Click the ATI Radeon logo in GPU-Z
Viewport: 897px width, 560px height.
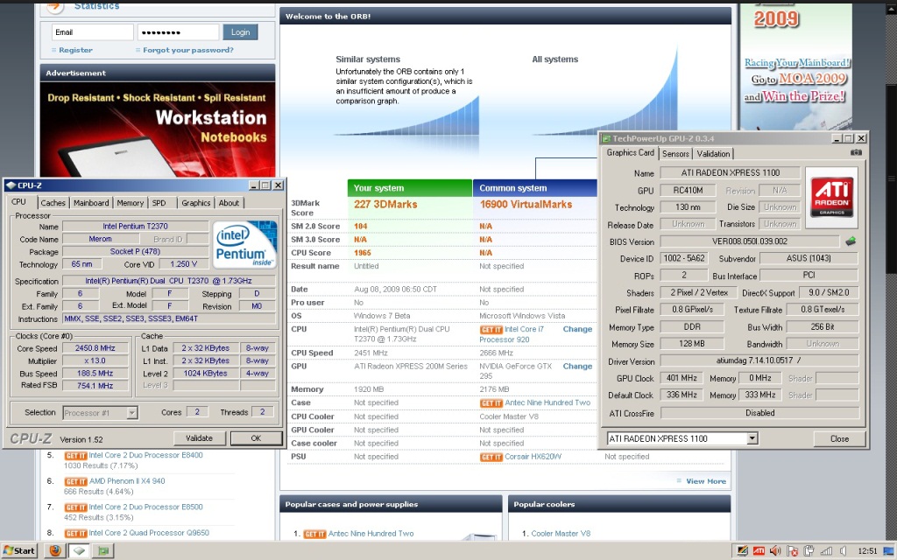pos(832,197)
